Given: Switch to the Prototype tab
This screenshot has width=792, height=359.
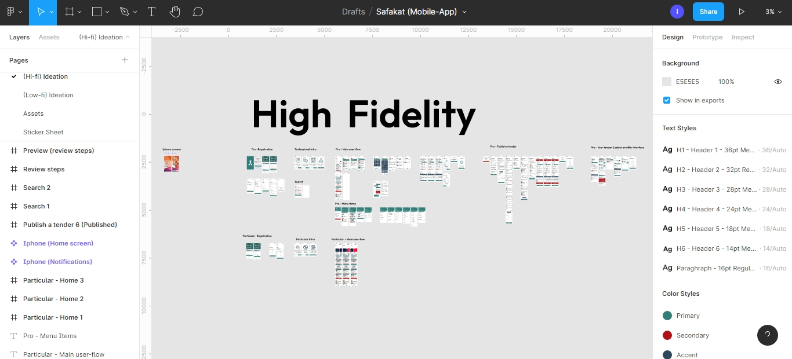Looking at the screenshot, I should (707, 37).
